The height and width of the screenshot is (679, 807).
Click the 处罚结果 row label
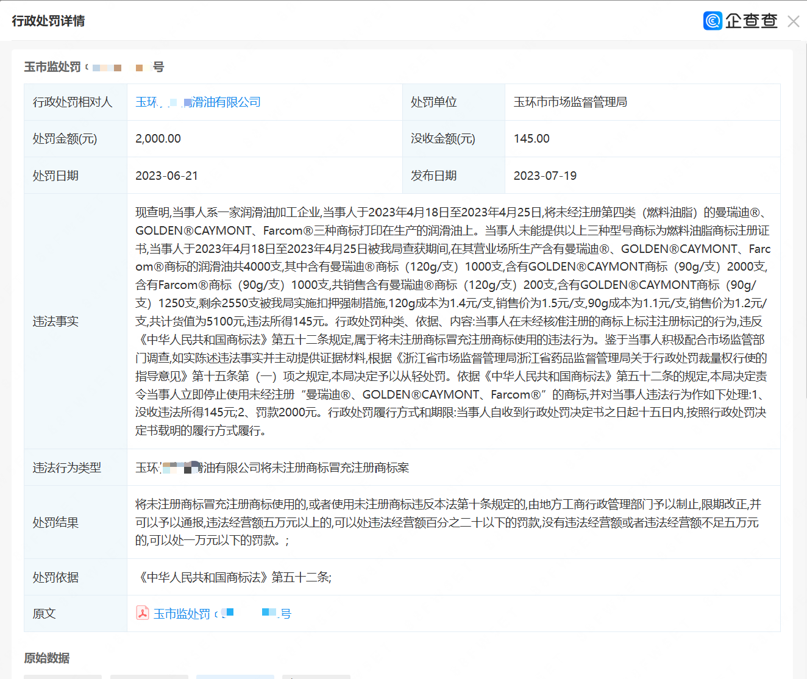[x=55, y=522]
